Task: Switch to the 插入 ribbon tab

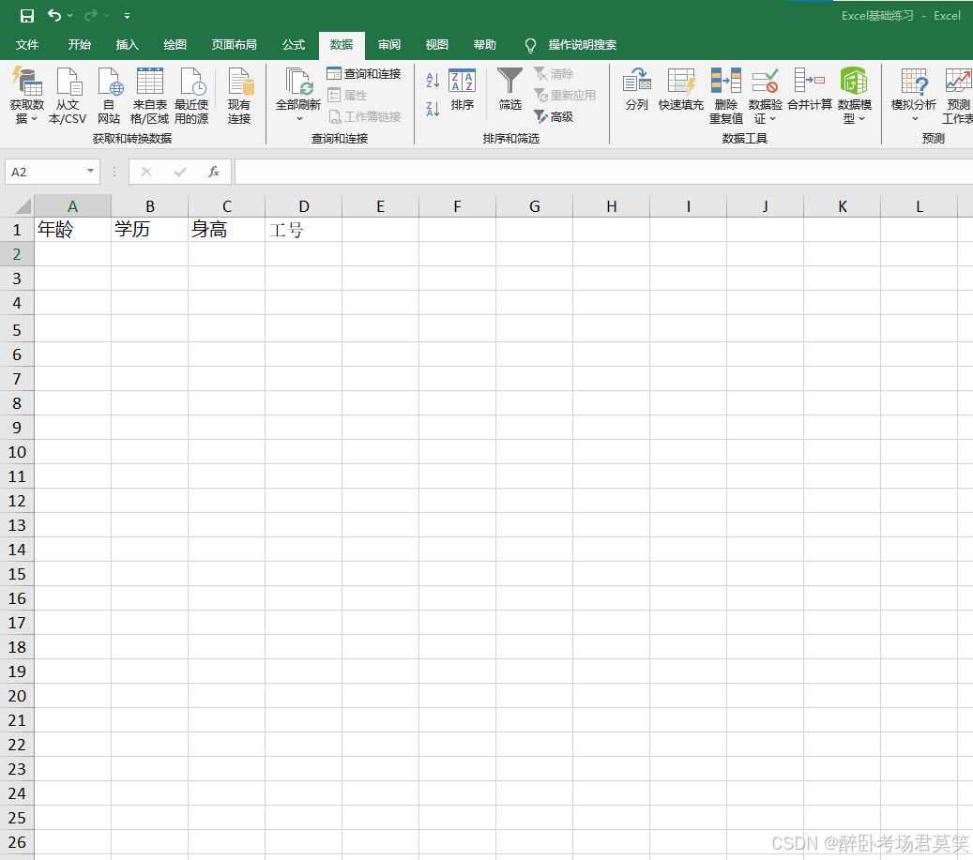Action: click(128, 45)
